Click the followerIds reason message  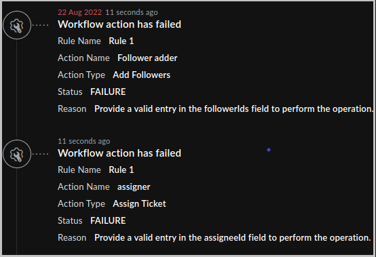coord(233,109)
